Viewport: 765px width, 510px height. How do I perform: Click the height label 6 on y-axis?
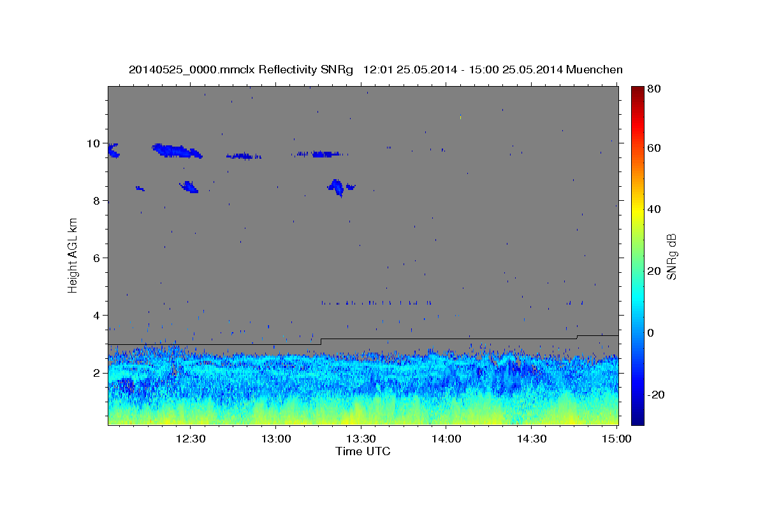pyautogui.click(x=98, y=258)
